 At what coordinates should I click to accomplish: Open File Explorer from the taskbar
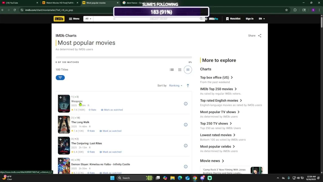pyautogui.click(x=172, y=178)
